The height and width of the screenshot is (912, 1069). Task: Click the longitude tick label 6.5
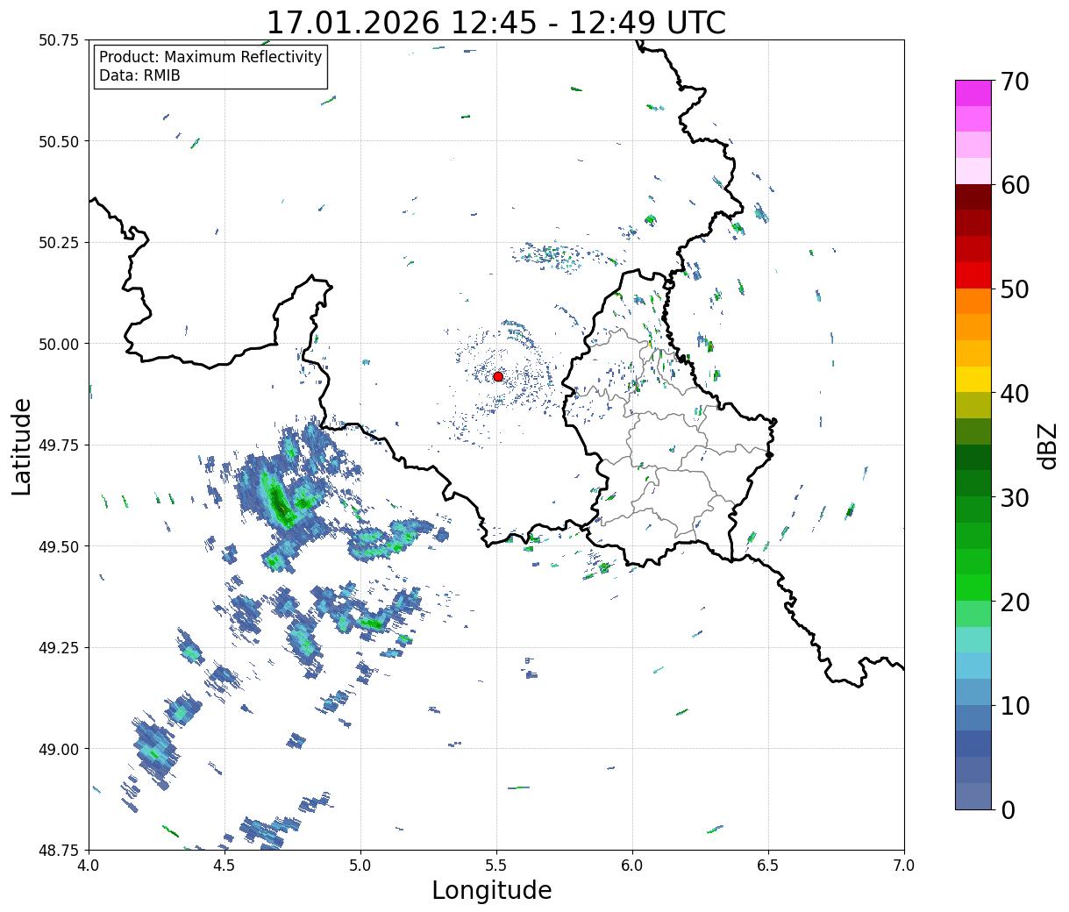coord(768,866)
